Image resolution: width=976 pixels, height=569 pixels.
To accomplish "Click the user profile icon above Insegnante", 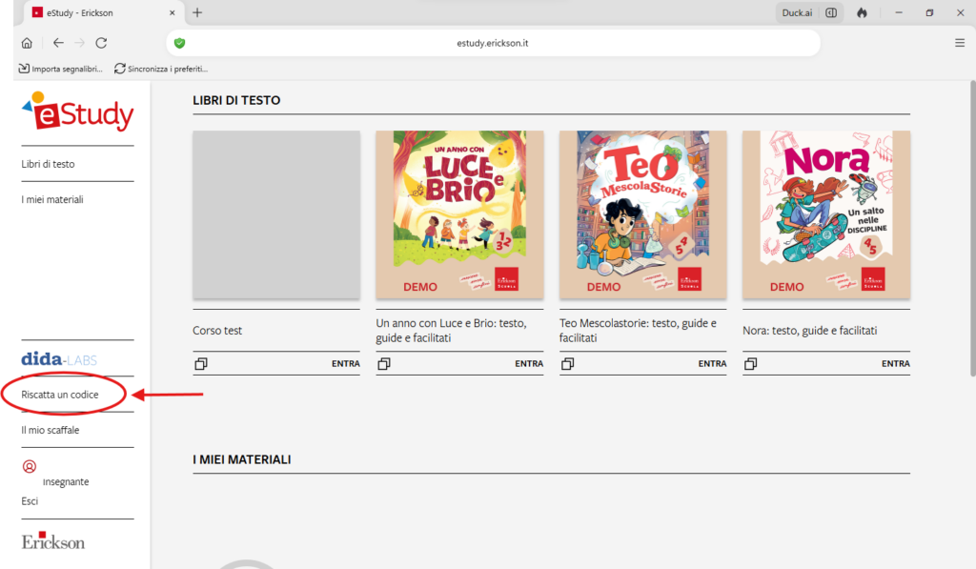I will 30,466.
